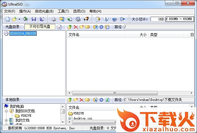Viewport: 197px width, 133px height.
Task: Open the 文件(F) menu
Action: pos(10,11)
